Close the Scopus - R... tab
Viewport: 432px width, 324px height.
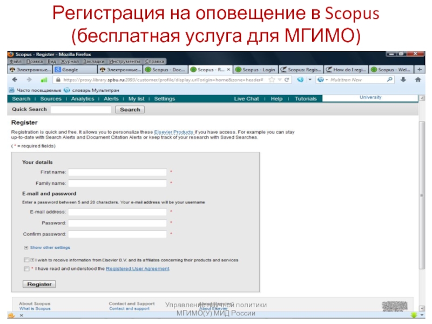228,70
